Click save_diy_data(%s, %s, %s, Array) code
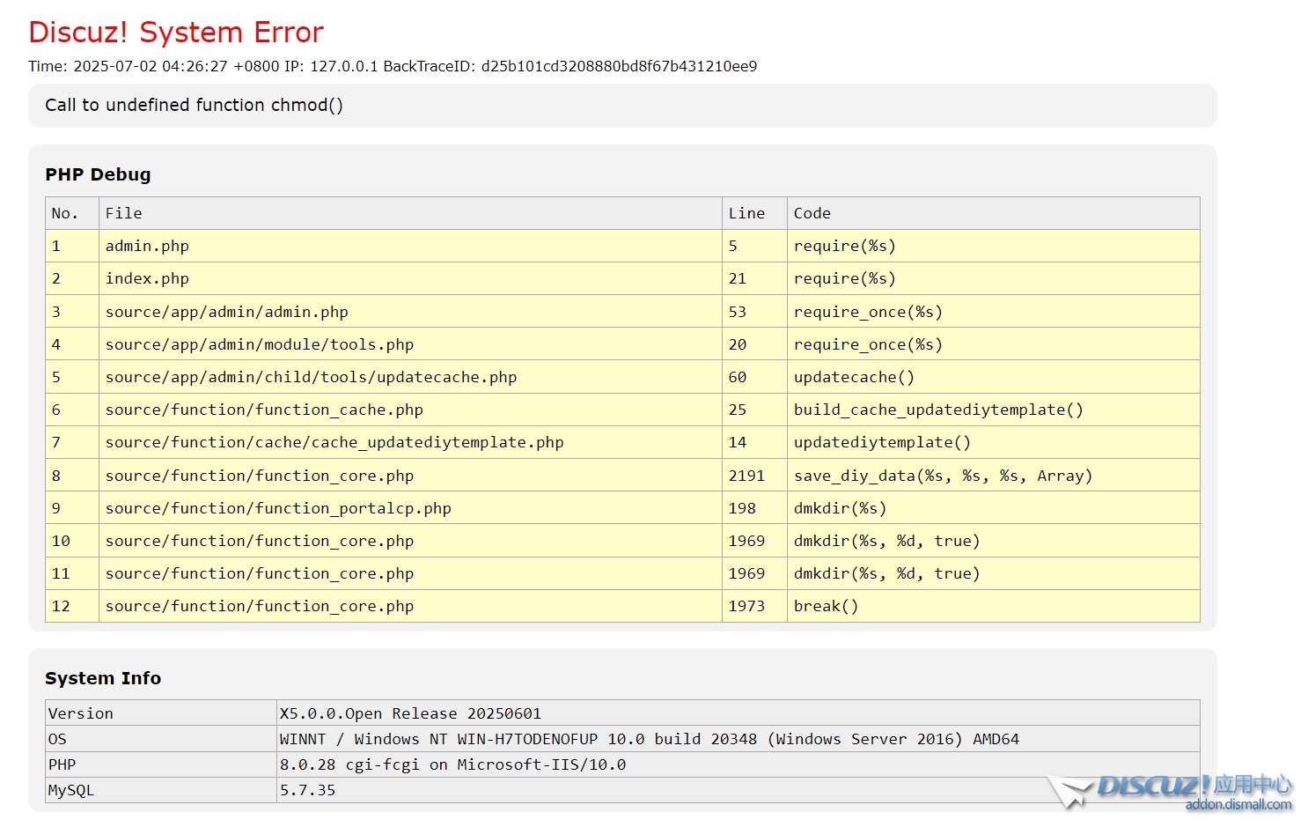 point(943,476)
